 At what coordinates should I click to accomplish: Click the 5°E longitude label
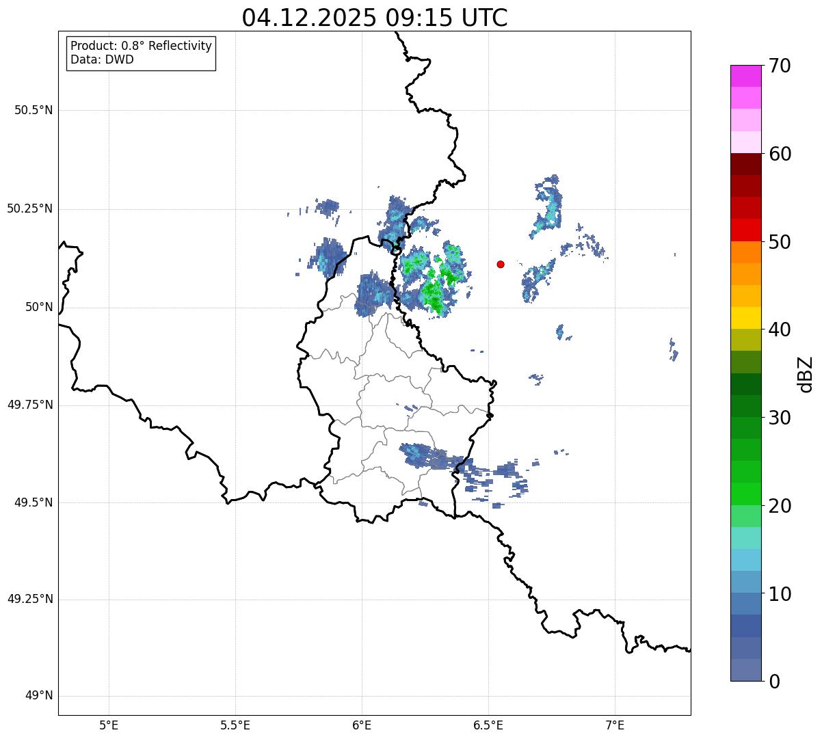click(x=109, y=725)
